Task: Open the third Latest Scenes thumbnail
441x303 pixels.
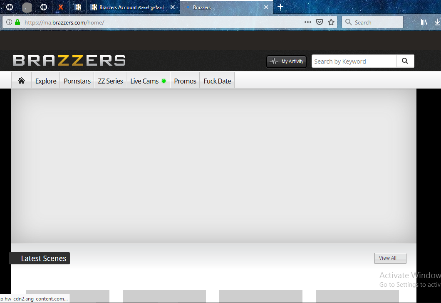Action: [x=261, y=296]
